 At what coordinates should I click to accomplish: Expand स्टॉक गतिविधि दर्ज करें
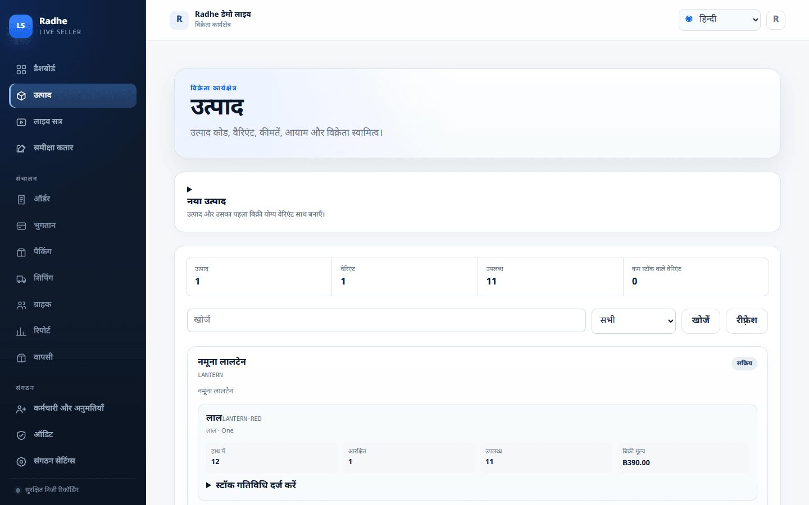pyautogui.click(x=251, y=485)
